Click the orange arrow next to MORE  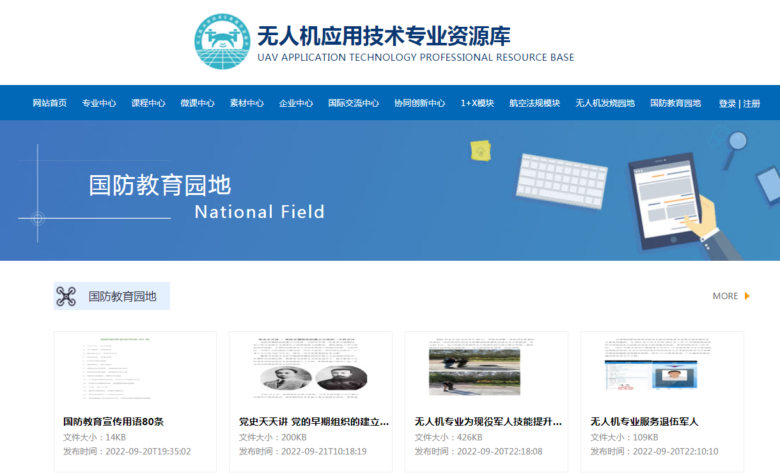(747, 296)
